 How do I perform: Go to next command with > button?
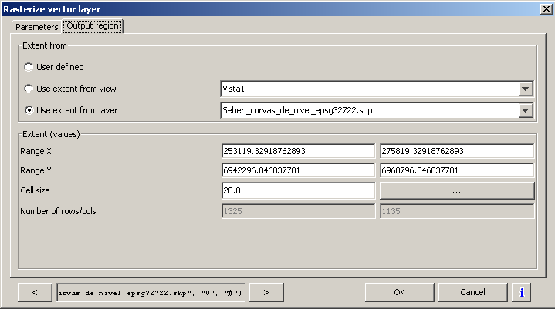pyautogui.click(x=265, y=292)
